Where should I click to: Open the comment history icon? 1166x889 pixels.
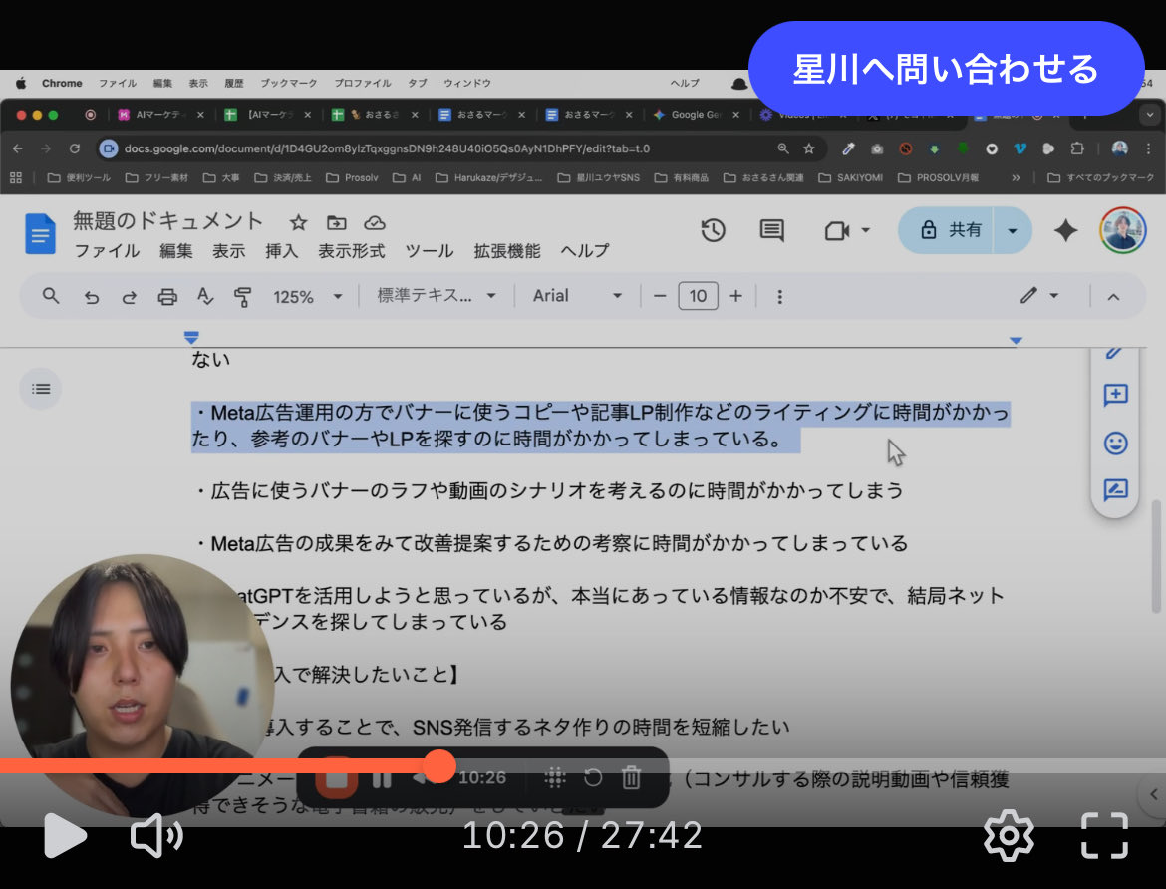pyautogui.click(x=771, y=230)
